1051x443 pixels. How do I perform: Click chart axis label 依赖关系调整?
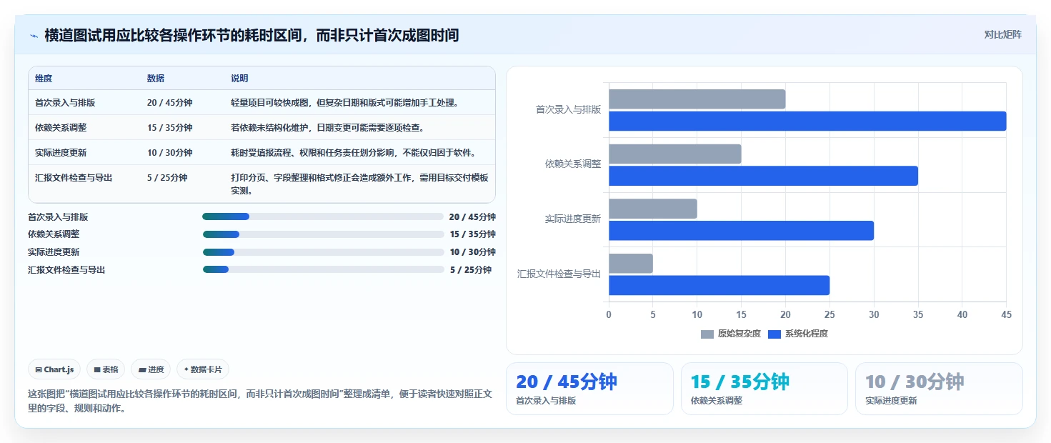[573, 164]
